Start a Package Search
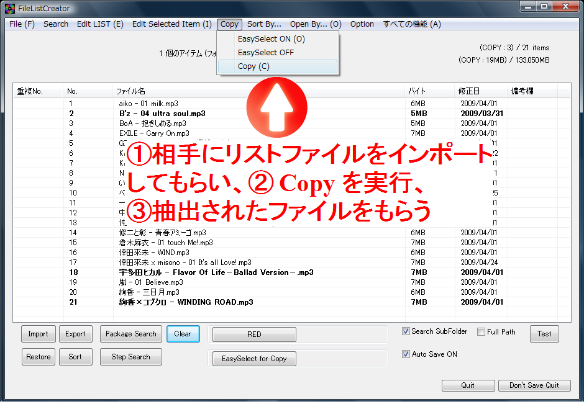 pos(130,334)
